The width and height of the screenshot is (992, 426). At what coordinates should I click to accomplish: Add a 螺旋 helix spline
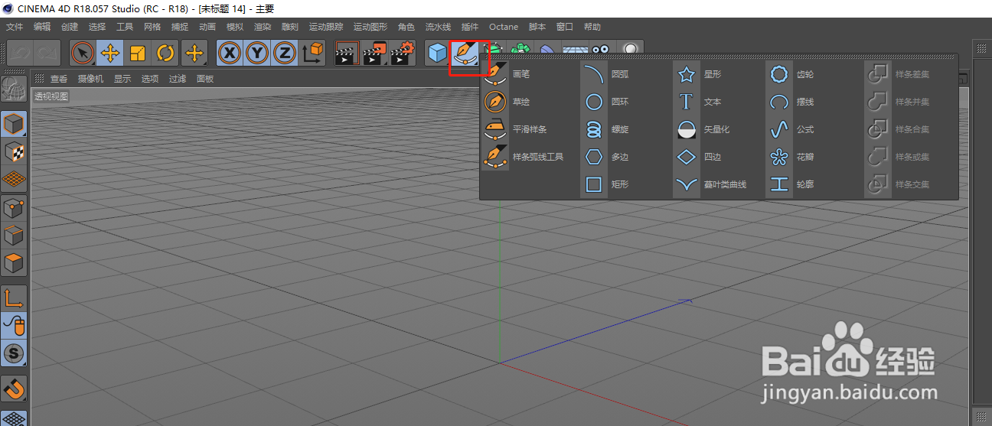point(607,129)
